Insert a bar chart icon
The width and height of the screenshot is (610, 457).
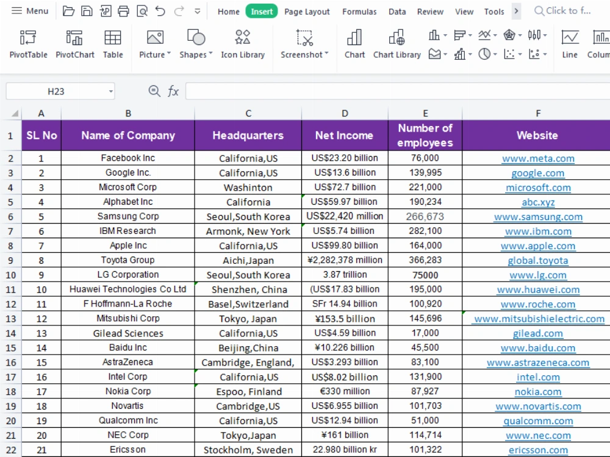point(460,35)
